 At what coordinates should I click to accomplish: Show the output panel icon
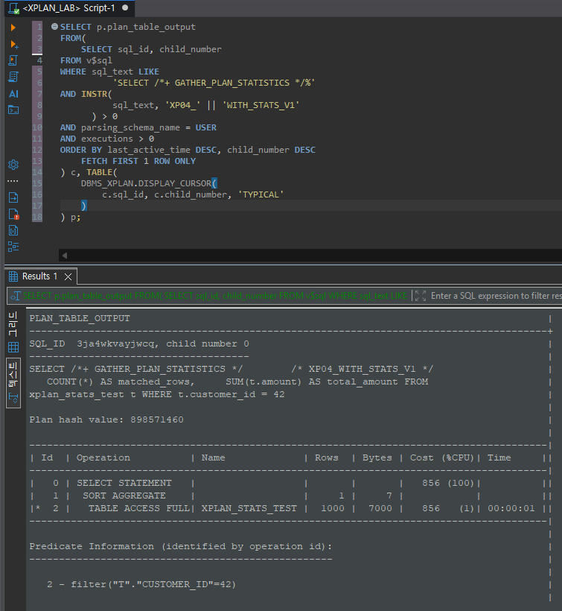13,197
